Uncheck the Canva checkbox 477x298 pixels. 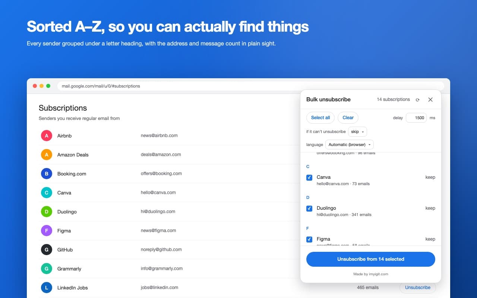[309, 178]
